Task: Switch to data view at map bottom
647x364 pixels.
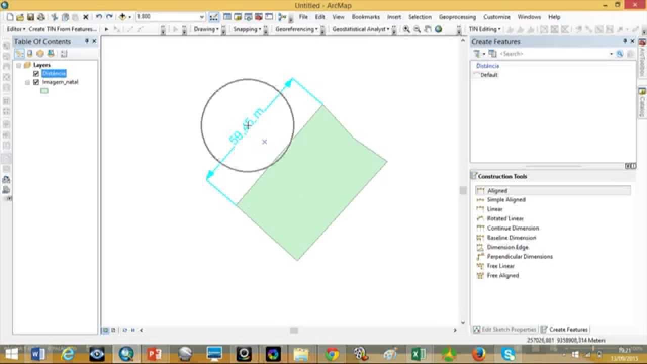Action: (x=106, y=330)
